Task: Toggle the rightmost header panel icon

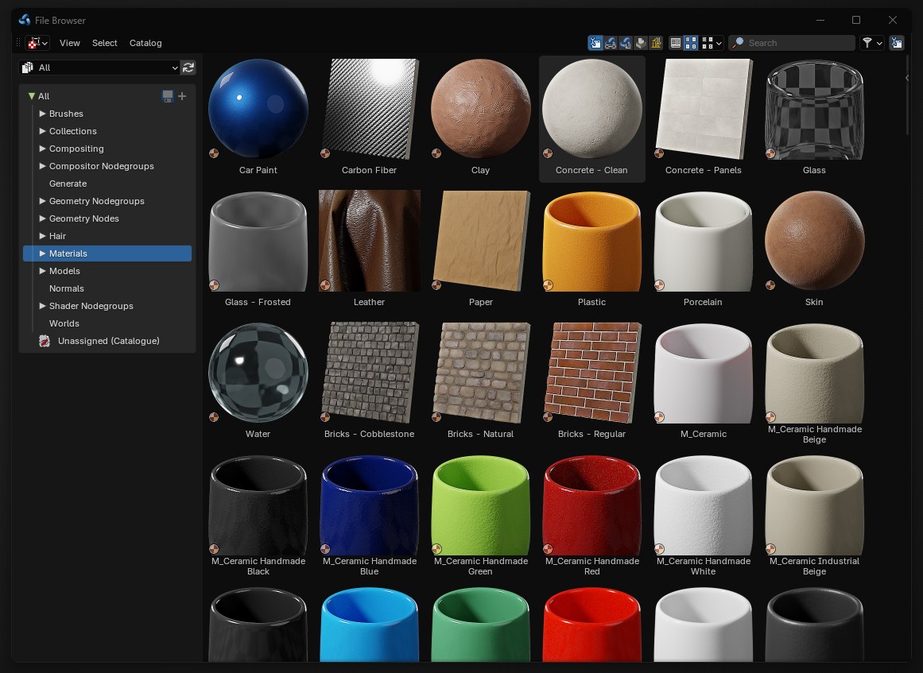Action: click(x=897, y=43)
